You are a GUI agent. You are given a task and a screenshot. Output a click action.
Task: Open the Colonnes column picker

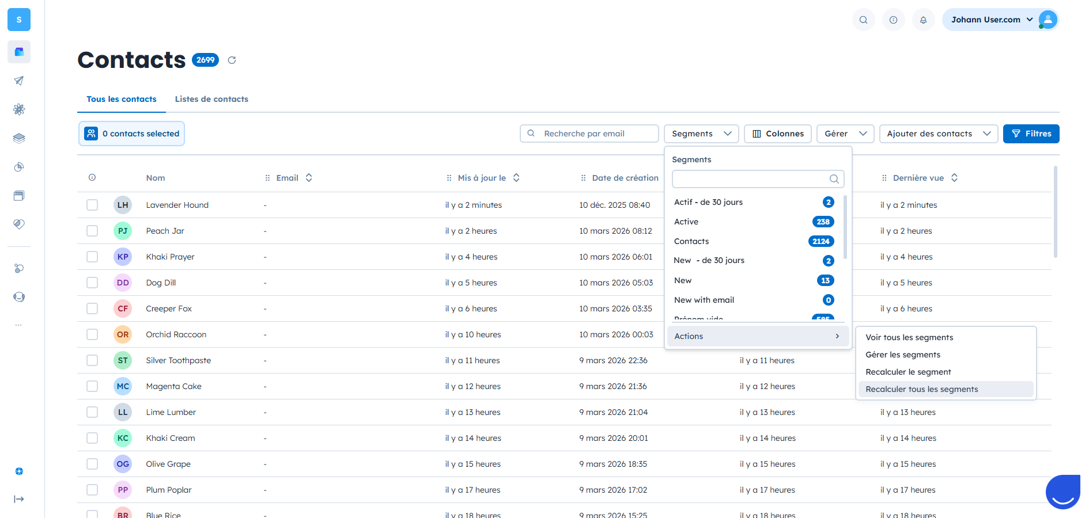(x=778, y=134)
